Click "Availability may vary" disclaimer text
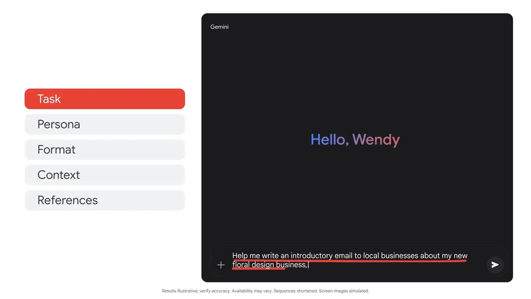The height and width of the screenshot is (299, 531). [x=252, y=291]
